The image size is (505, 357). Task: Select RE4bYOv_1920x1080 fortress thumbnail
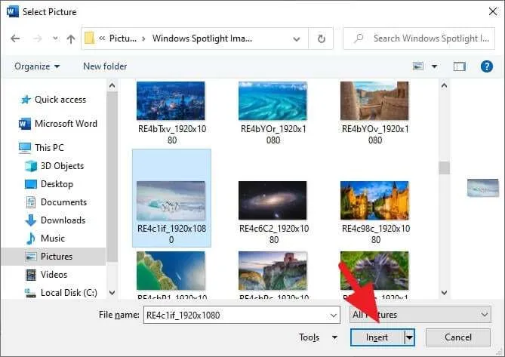(x=374, y=100)
